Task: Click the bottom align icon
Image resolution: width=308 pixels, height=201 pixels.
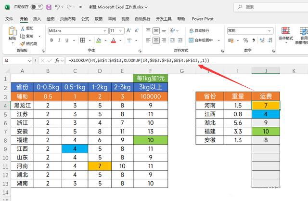Action: click(164, 30)
